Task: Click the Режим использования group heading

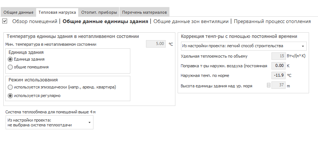Action: point(33,80)
